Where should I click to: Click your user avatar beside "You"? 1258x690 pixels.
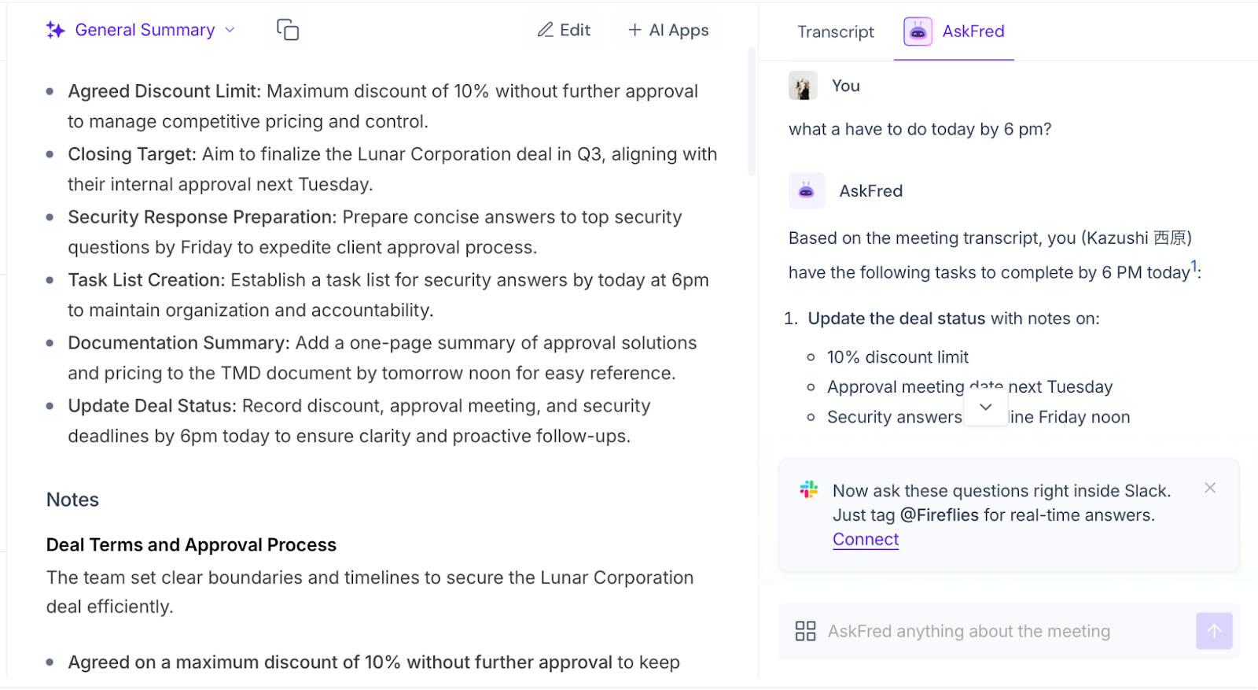803,86
